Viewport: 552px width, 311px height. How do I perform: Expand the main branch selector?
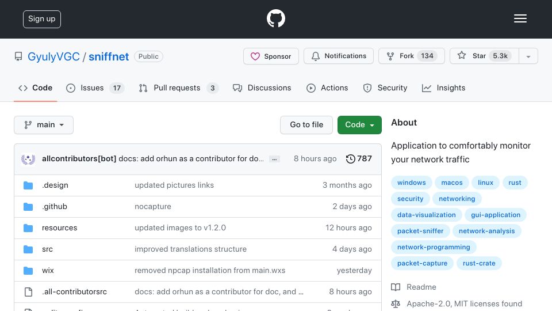pyautogui.click(x=44, y=125)
